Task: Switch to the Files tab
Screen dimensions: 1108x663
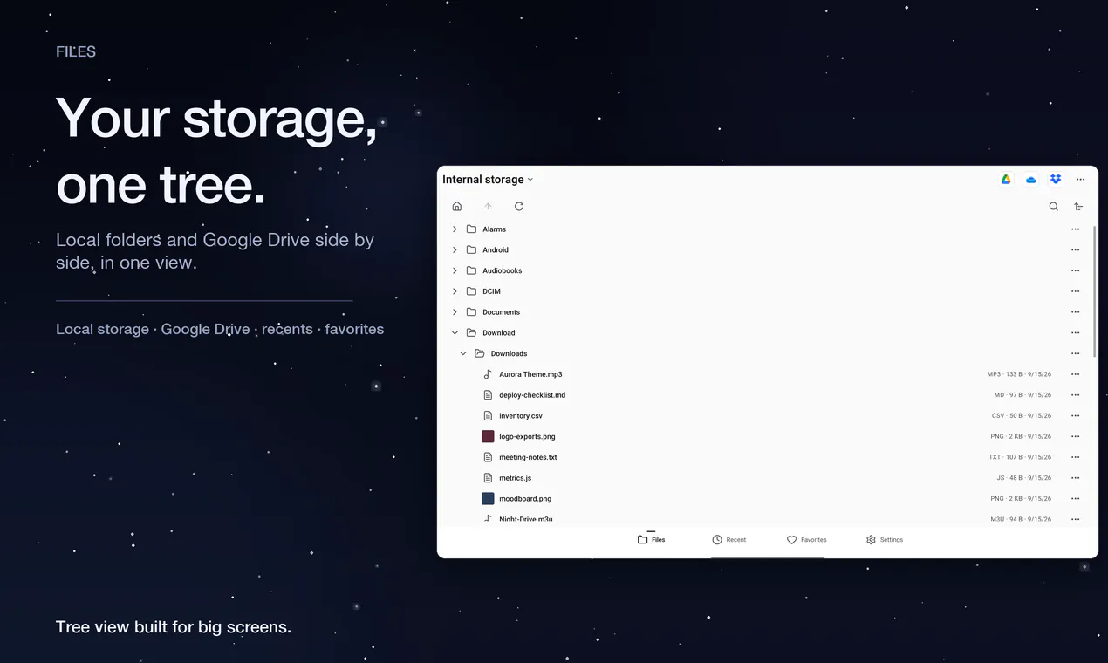Action: pos(651,540)
